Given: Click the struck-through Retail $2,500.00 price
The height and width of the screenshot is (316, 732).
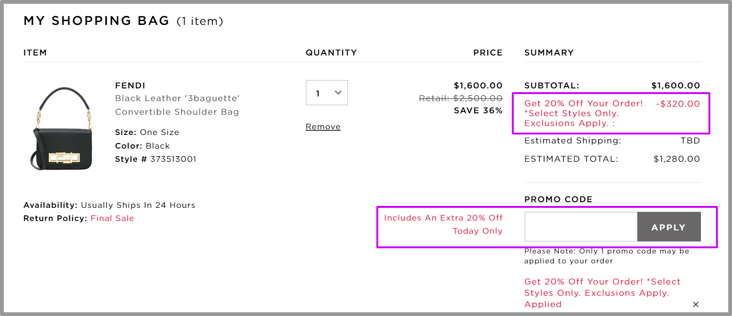Looking at the screenshot, I should [x=461, y=98].
